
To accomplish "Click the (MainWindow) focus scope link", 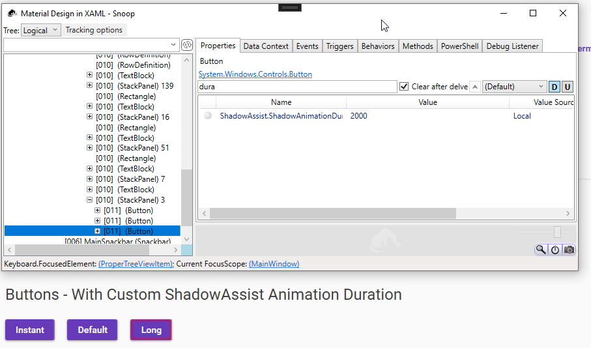I will click(274, 264).
